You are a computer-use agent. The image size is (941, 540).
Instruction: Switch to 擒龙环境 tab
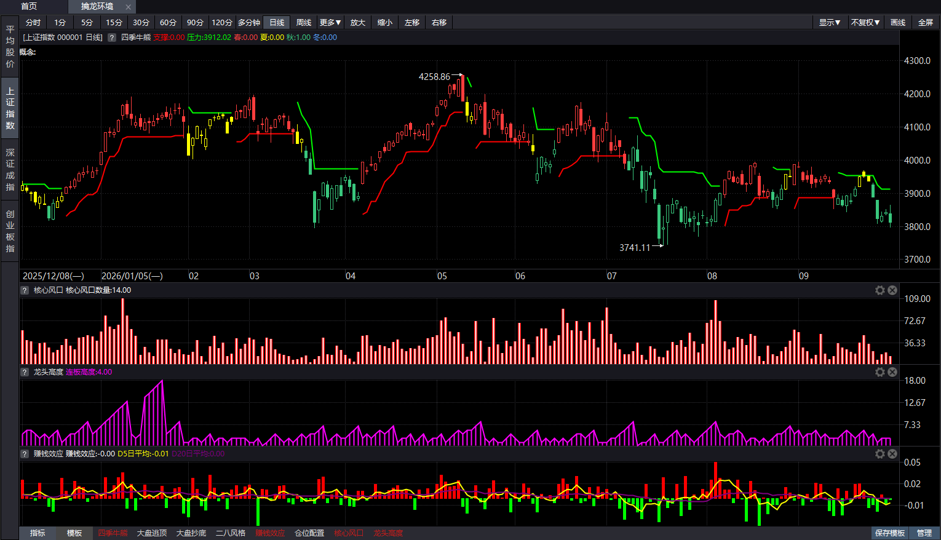[97, 6]
